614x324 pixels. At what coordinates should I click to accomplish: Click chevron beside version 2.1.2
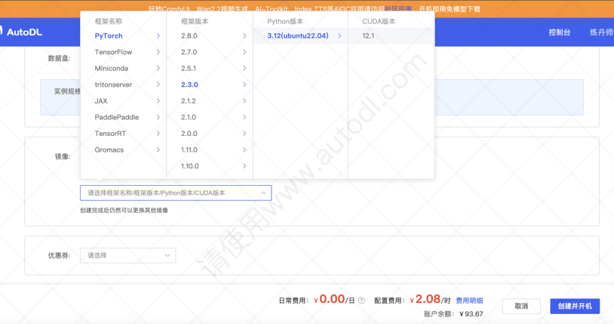[x=244, y=101]
